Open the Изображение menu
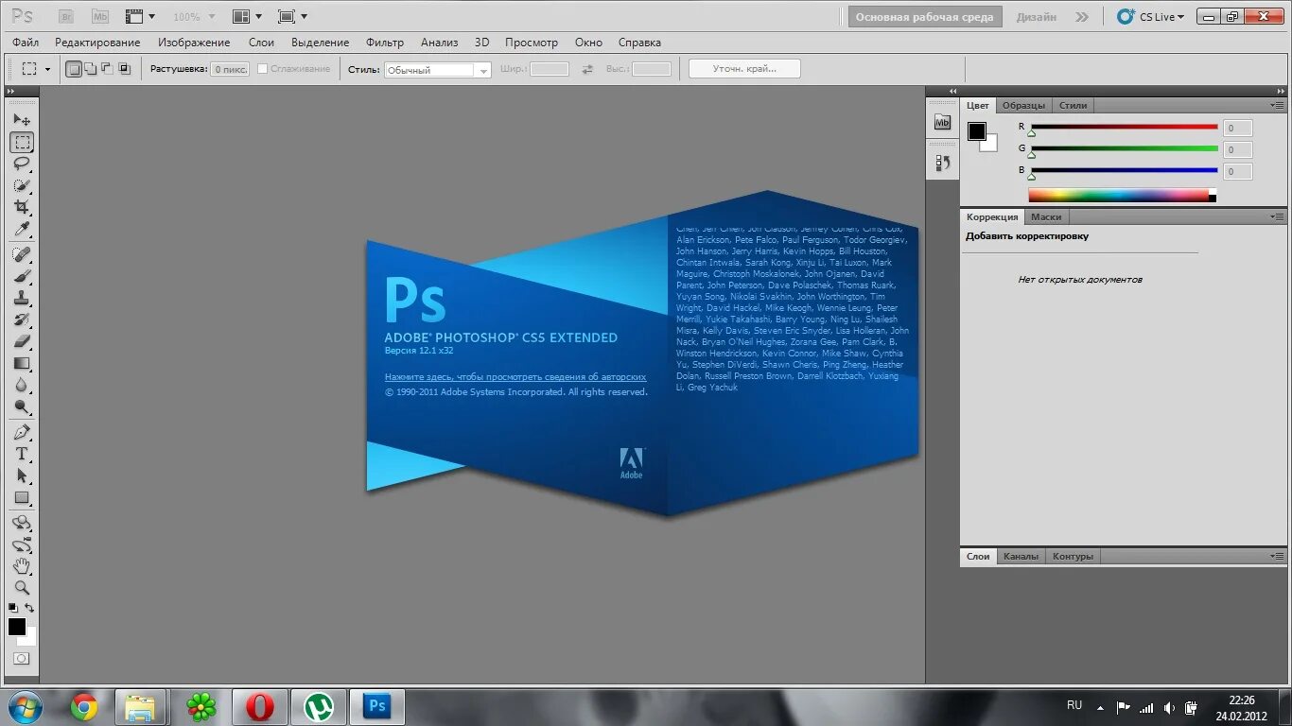Image resolution: width=1292 pixels, height=726 pixels. pyautogui.click(x=194, y=43)
